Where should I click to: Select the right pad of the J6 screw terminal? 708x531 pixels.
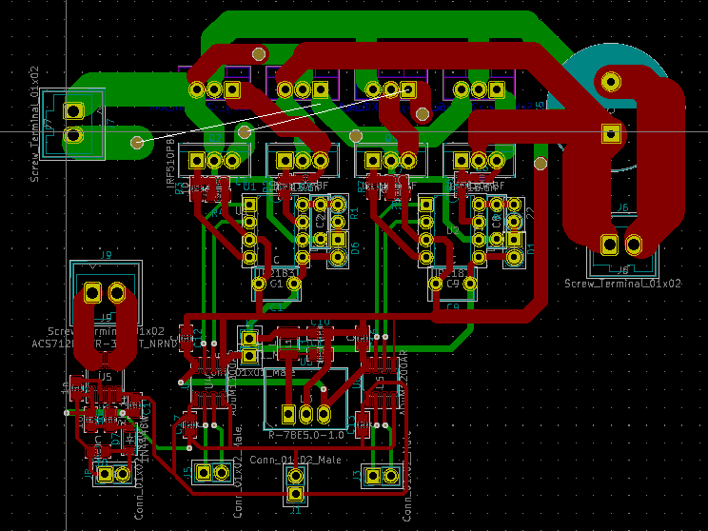[634, 245]
